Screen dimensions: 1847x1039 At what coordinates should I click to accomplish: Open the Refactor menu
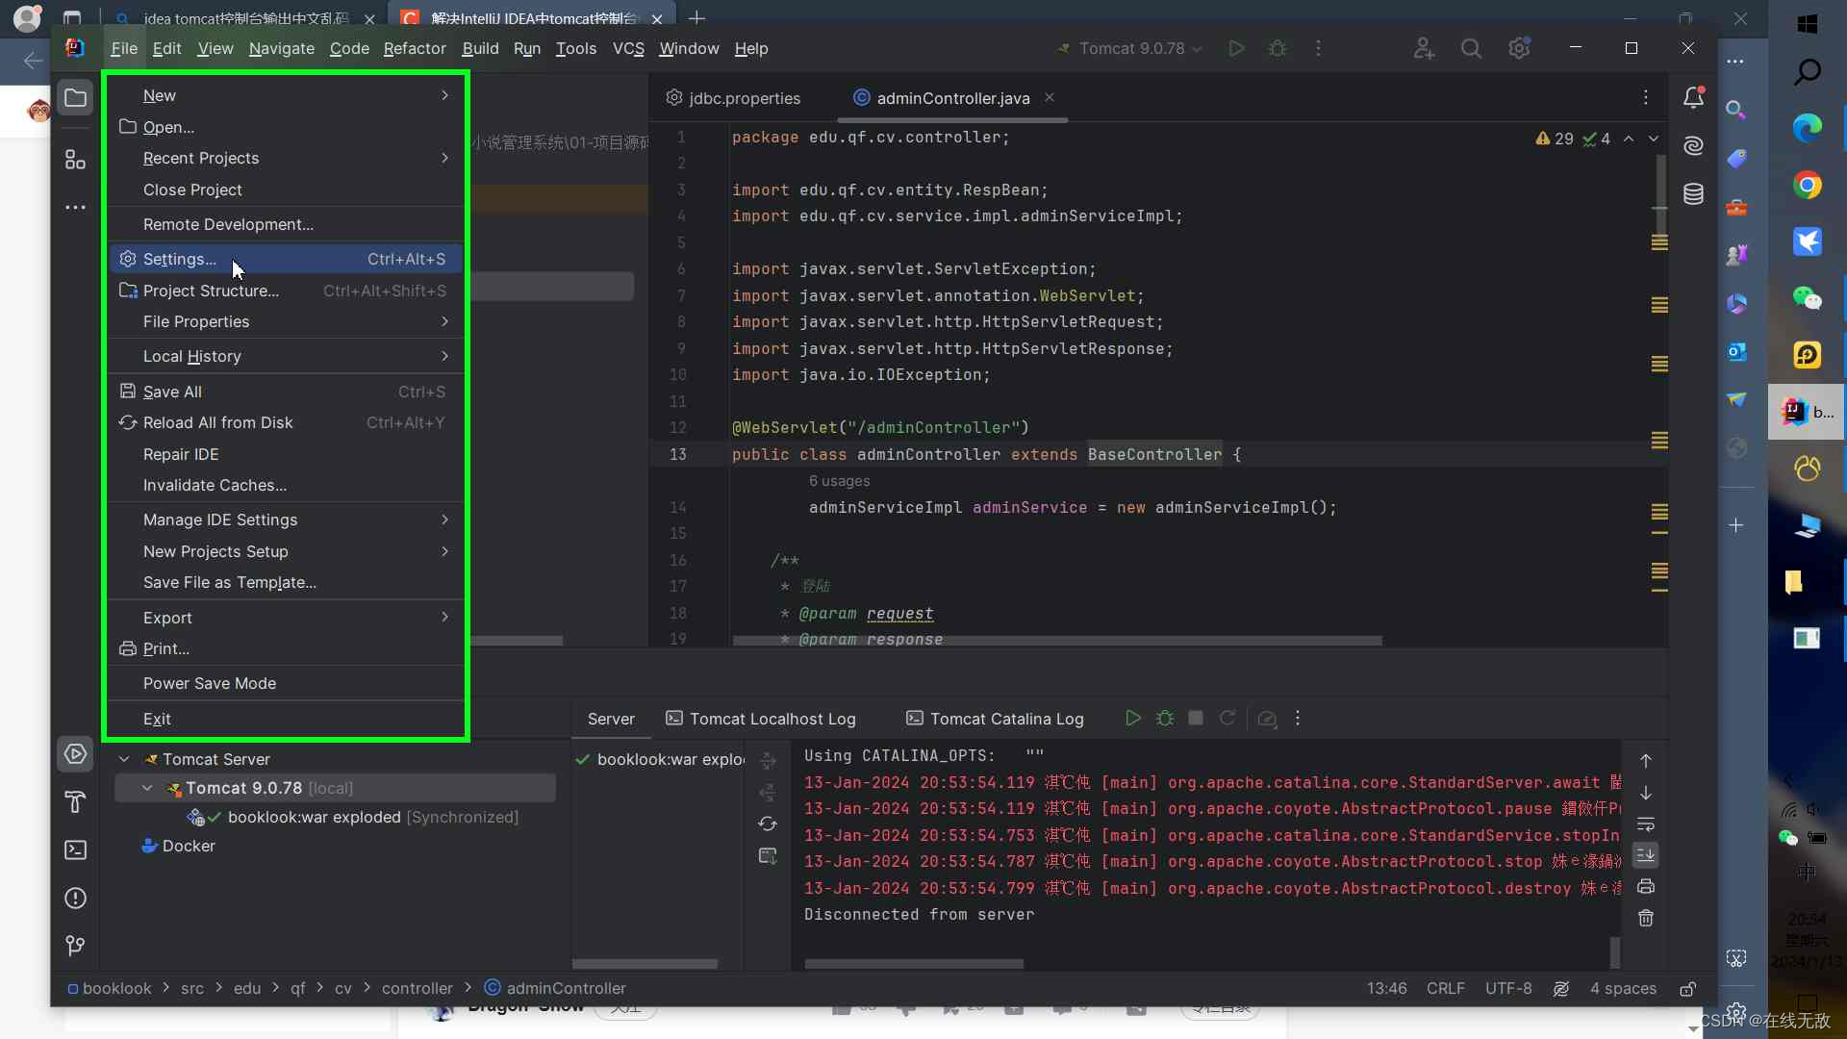(x=415, y=48)
